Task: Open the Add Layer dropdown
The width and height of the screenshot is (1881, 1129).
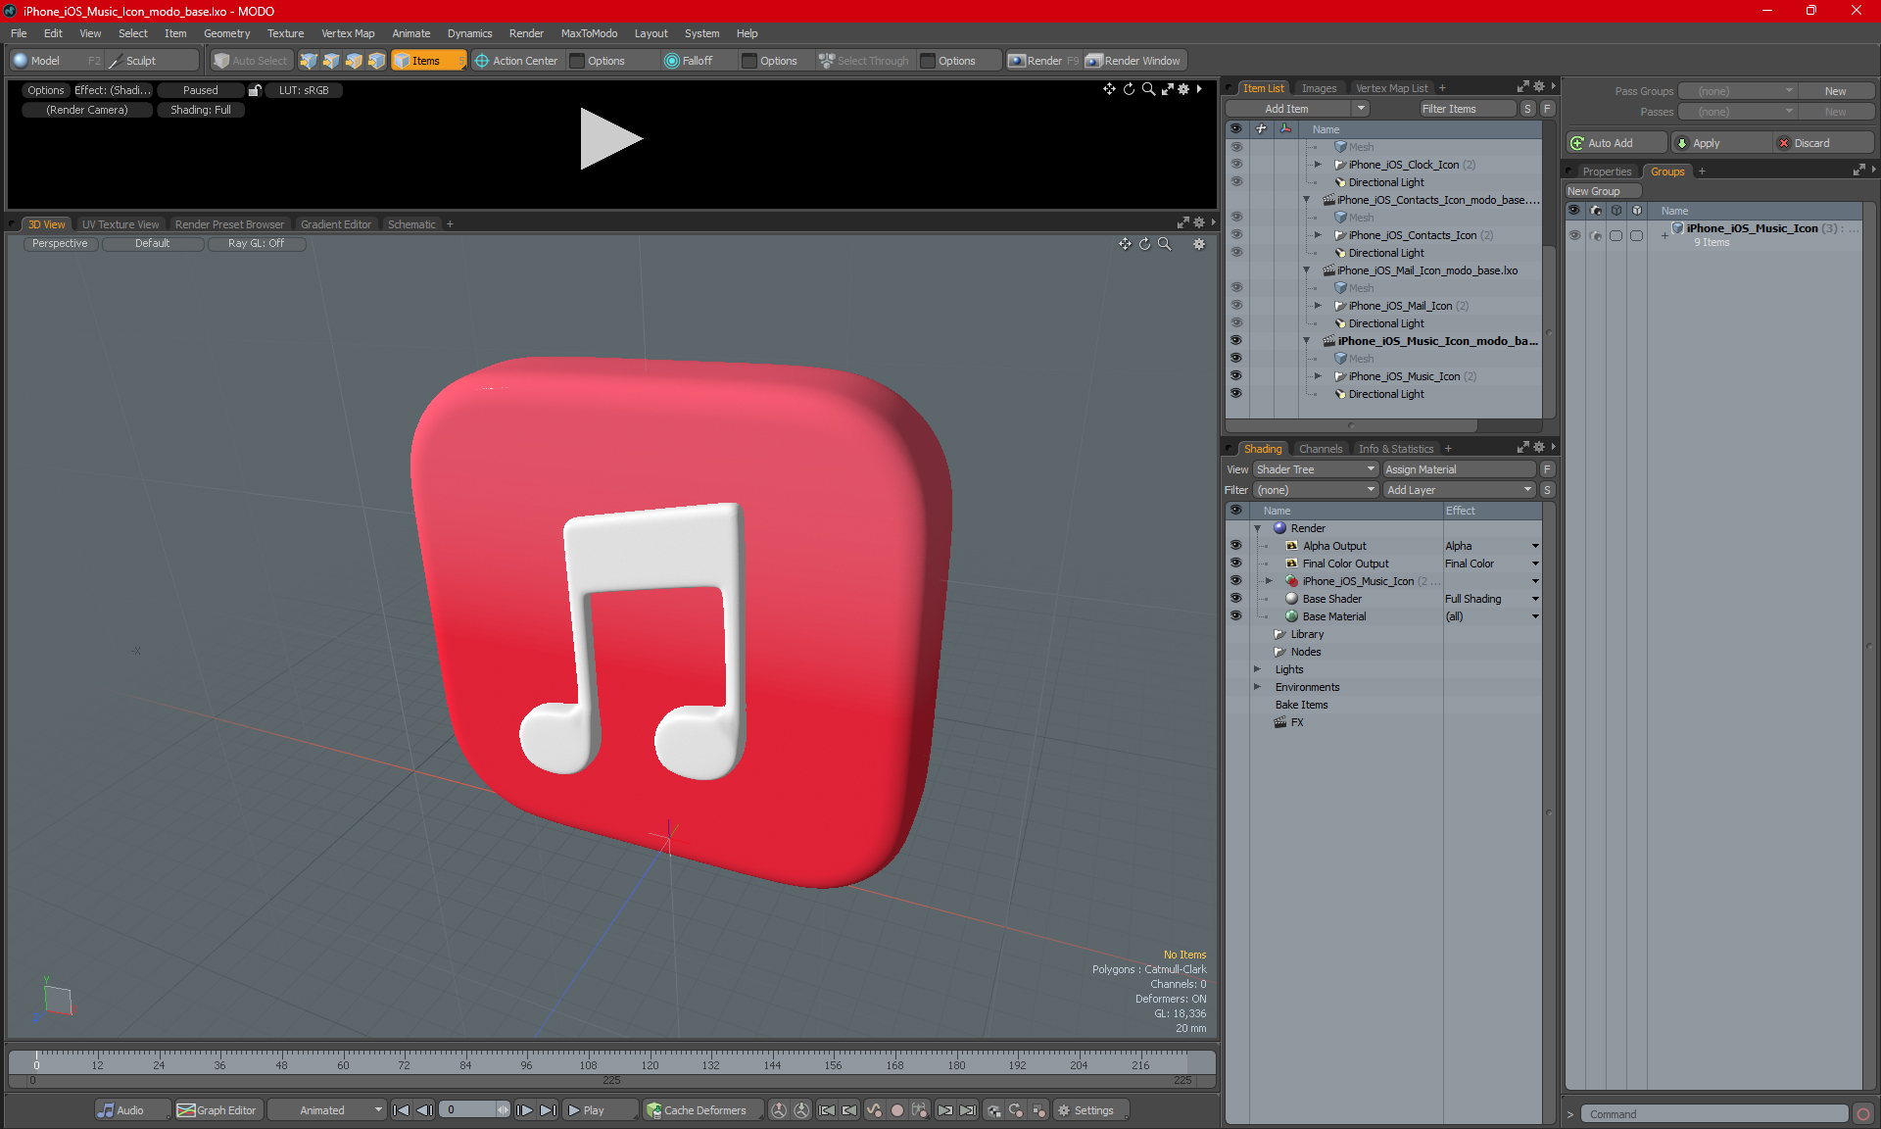Action: click(1459, 490)
